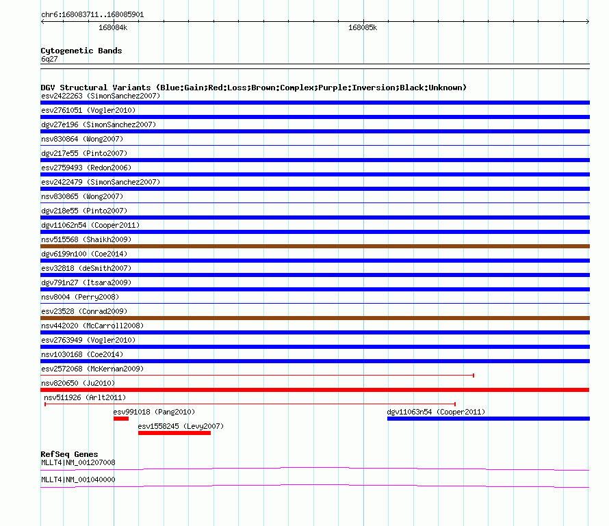Click dgv218e55 (Pinto2007) label
This screenshot has width=609, height=526.
tap(84, 211)
